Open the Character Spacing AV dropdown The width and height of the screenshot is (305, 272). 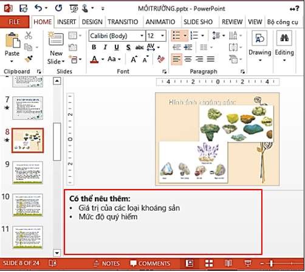pos(153,47)
